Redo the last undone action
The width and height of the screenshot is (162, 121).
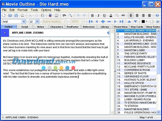point(85,15)
